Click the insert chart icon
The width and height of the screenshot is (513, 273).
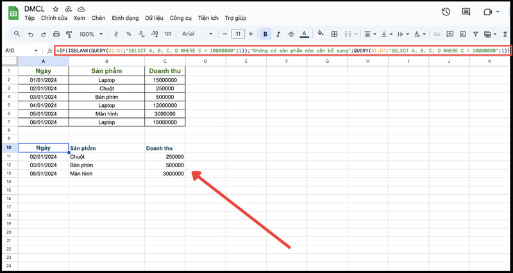(x=462, y=34)
